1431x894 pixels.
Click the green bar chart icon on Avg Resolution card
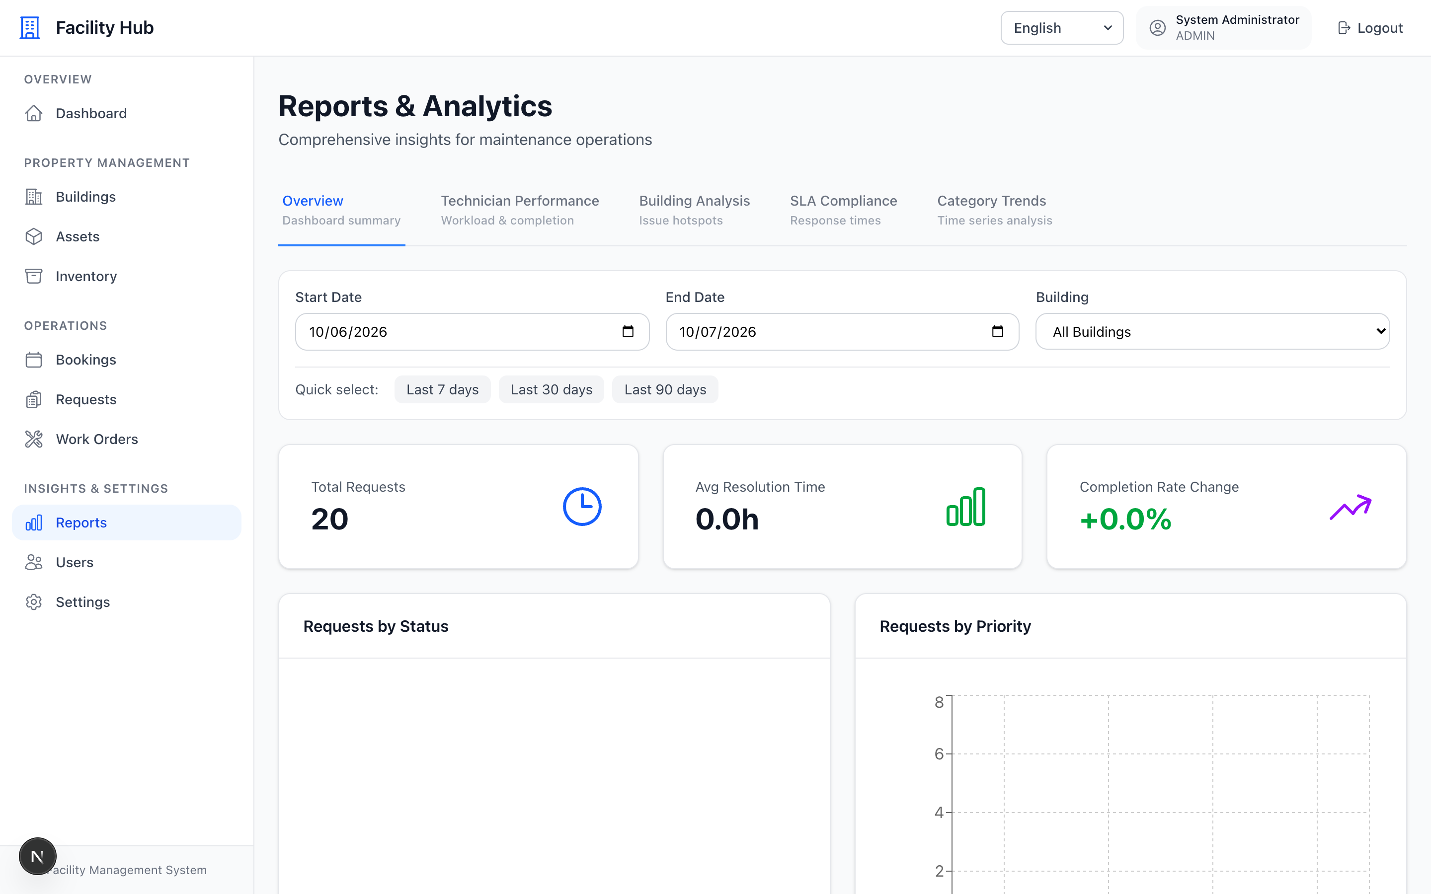coord(965,506)
